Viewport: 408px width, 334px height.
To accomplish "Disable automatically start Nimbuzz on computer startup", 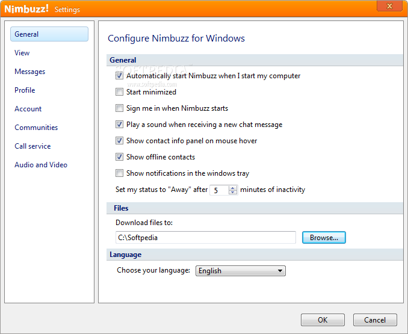I will click(x=119, y=76).
